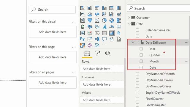
Task: Select the Waterfall chart visual
Action: 83,21
